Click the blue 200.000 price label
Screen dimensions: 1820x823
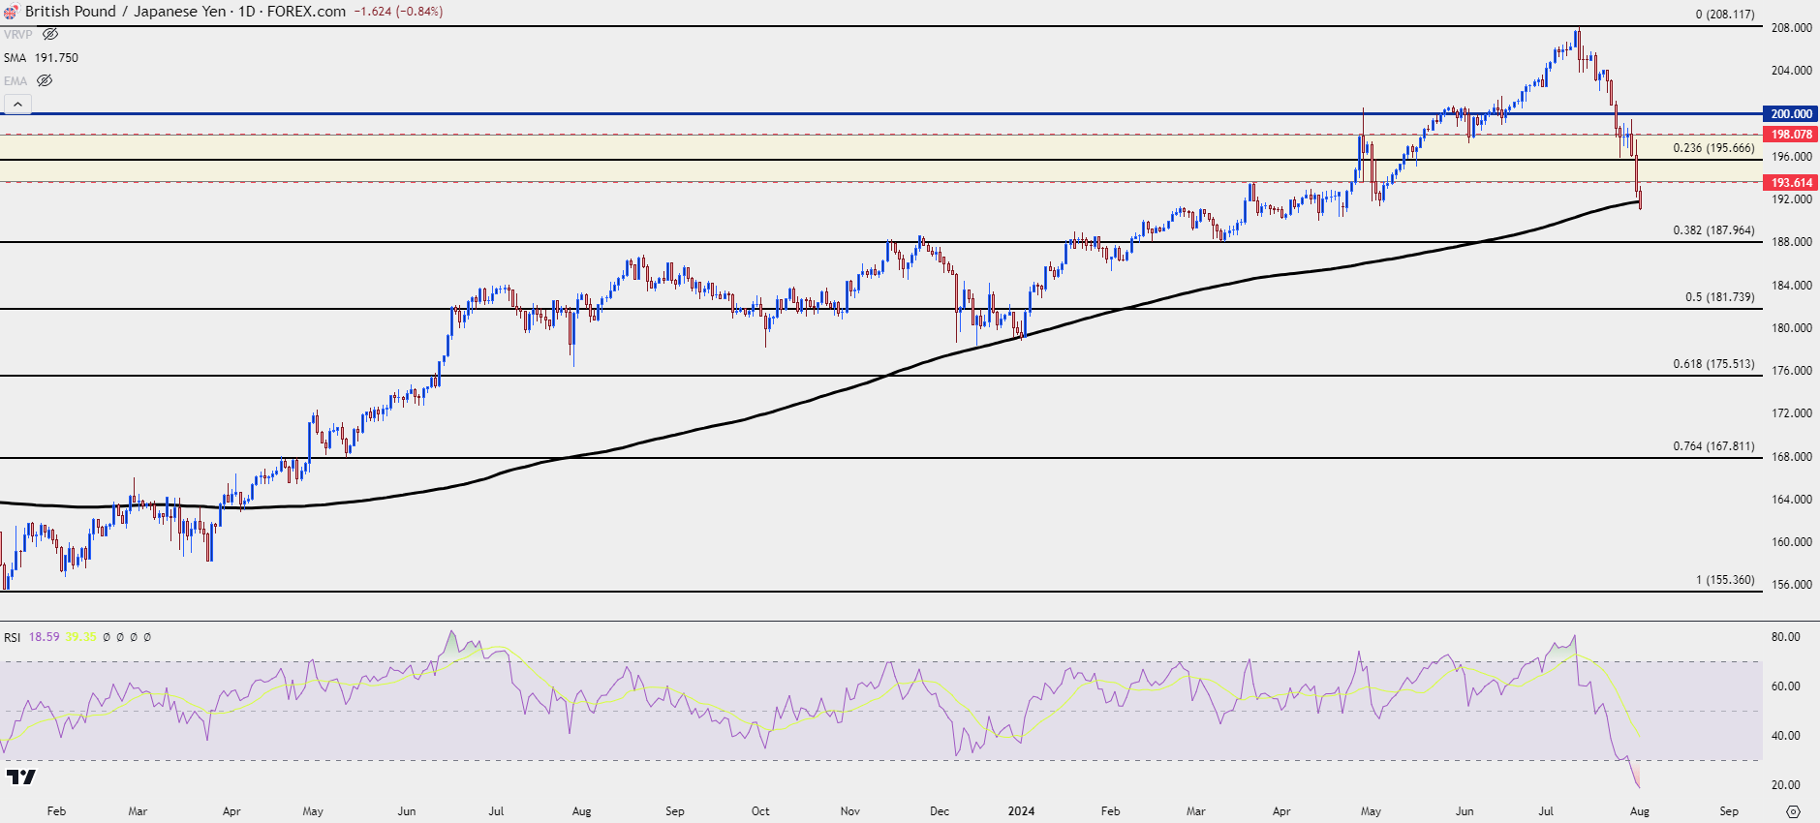point(1791,113)
